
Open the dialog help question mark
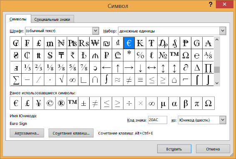[x=211, y=4]
